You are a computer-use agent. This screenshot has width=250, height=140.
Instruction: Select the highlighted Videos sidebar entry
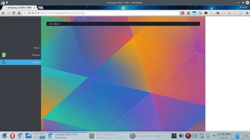pyautogui.click(x=20, y=62)
